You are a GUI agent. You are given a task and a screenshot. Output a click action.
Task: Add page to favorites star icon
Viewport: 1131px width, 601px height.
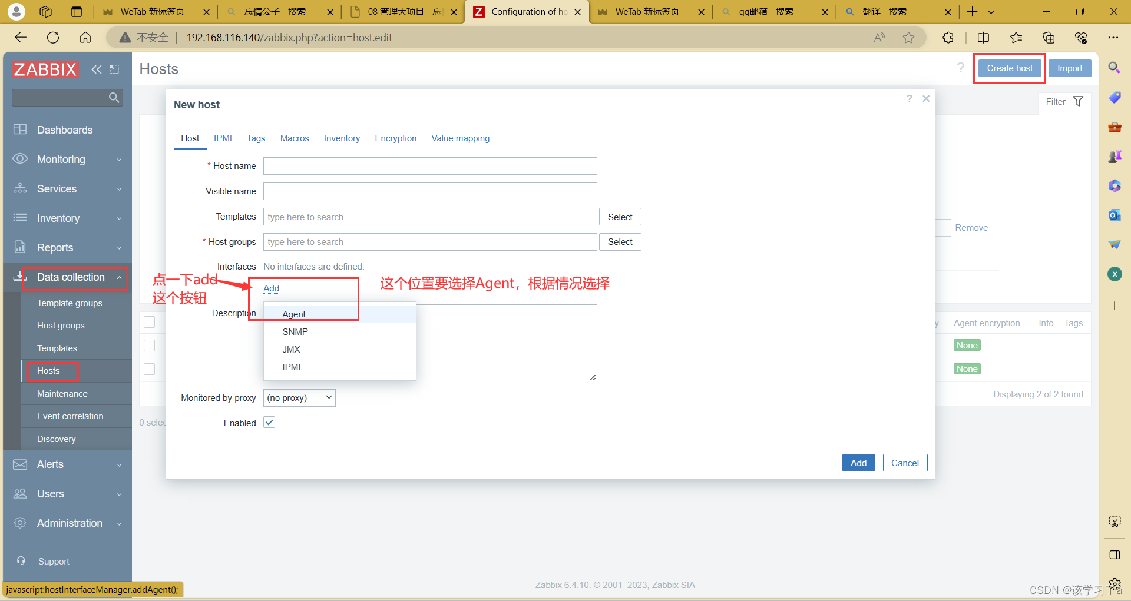point(909,38)
